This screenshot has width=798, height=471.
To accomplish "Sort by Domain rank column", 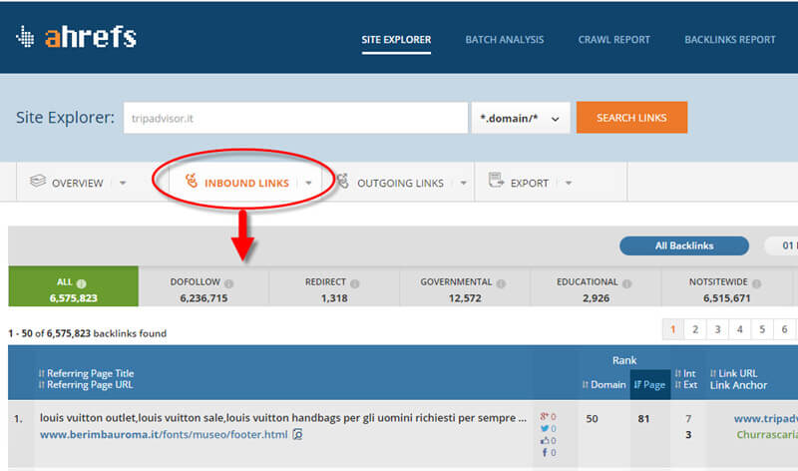I will coord(604,385).
